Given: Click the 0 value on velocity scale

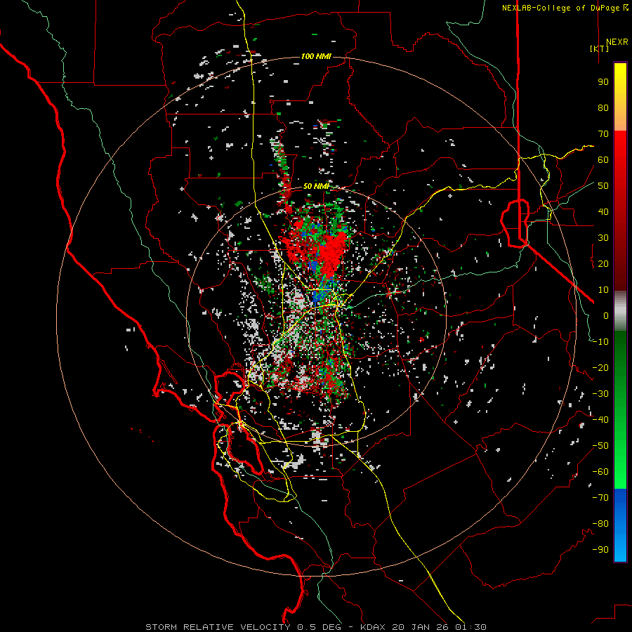Looking at the screenshot, I should tap(606, 316).
